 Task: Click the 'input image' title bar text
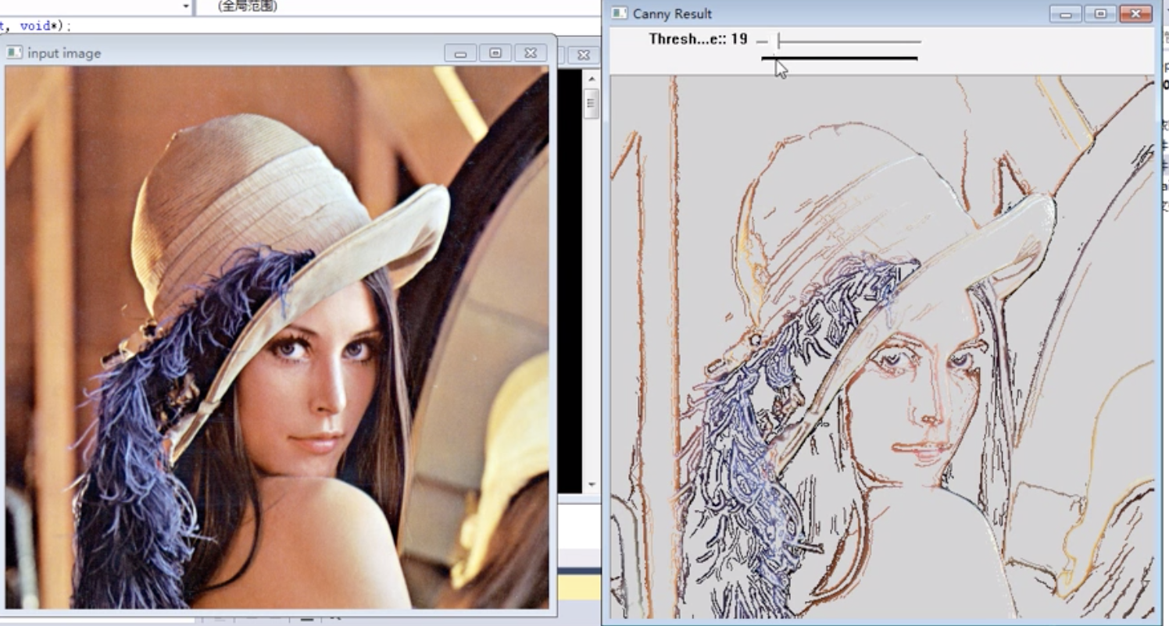64,53
